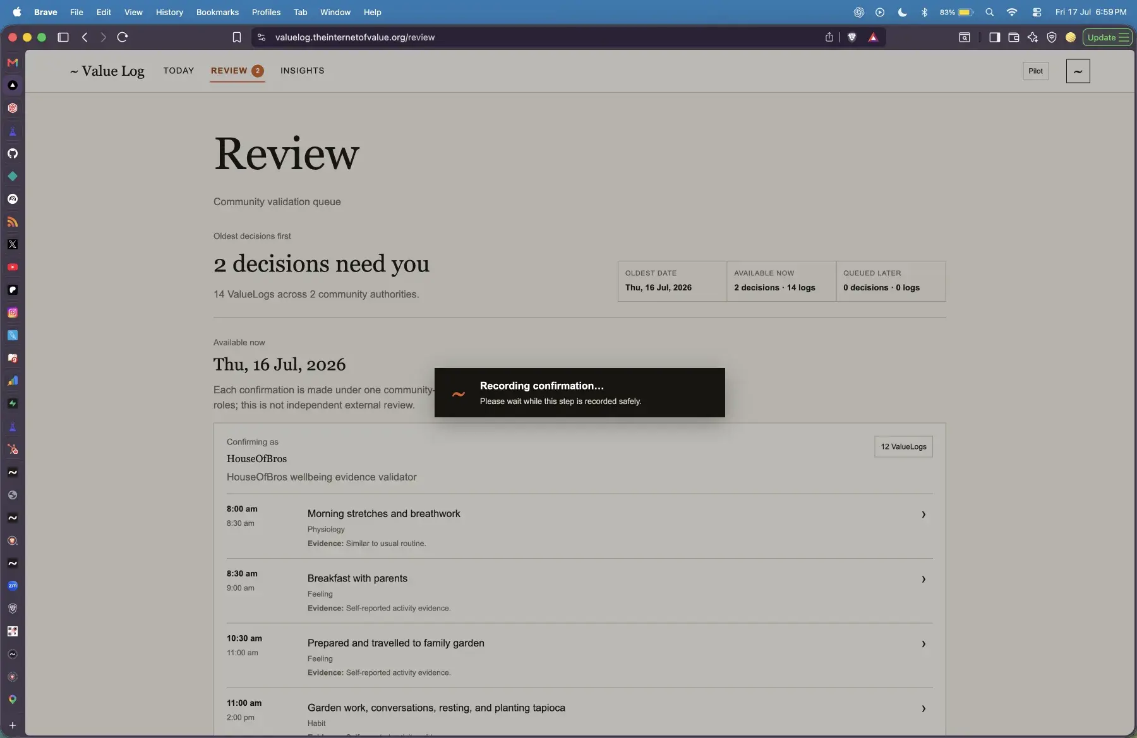Switch to the RSS feed tab icon

click(x=13, y=222)
